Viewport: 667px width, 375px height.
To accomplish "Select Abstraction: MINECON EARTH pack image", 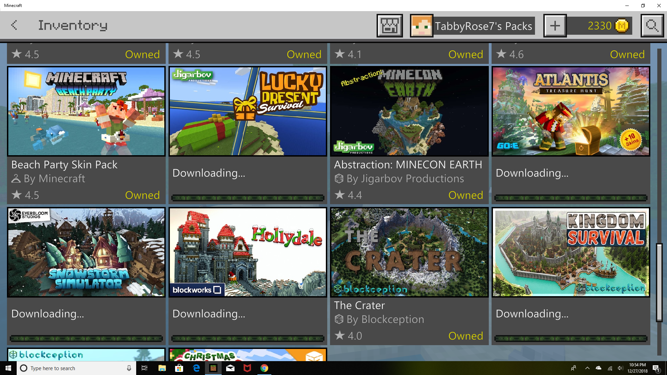I will [409, 111].
